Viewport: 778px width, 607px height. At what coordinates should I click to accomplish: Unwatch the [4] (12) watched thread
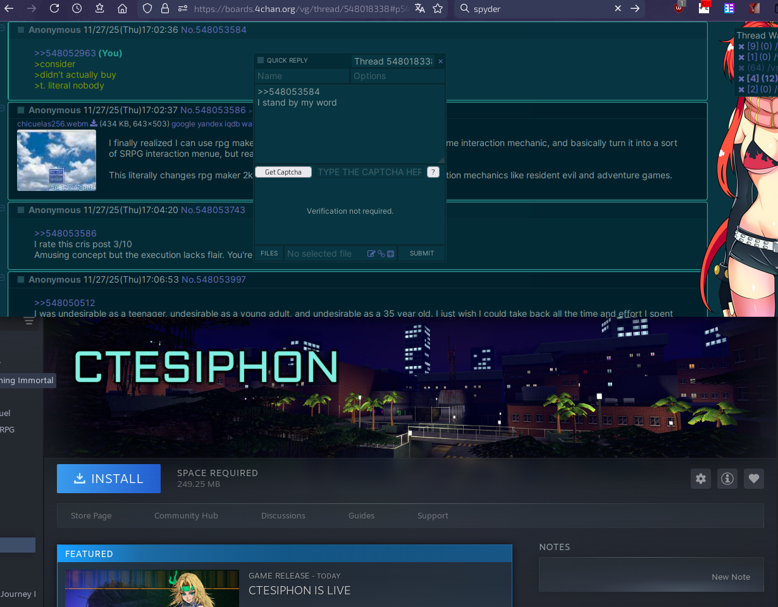click(x=741, y=78)
